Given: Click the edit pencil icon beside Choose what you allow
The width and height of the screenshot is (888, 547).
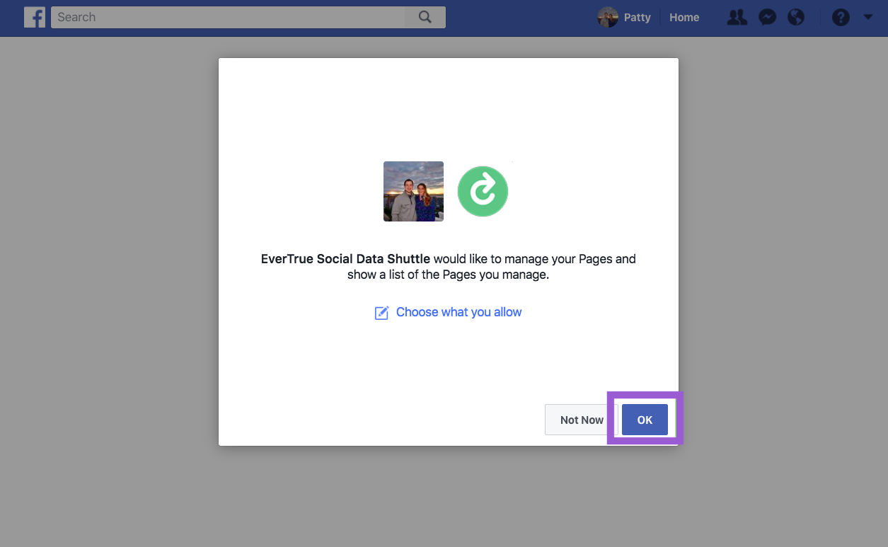Looking at the screenshot, I should 381,313.
